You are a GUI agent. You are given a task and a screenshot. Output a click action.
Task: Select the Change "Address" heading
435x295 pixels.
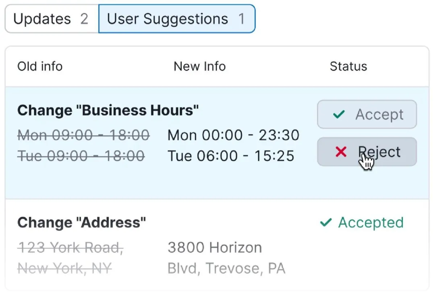82,223
